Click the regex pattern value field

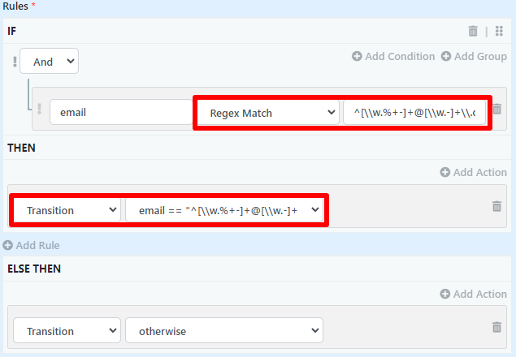[414, 113]
